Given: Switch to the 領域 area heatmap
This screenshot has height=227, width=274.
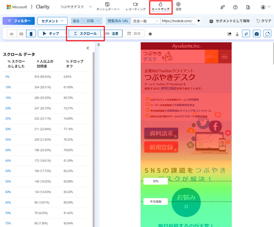Looking at the screenshot, I should [x=134, y=34].
